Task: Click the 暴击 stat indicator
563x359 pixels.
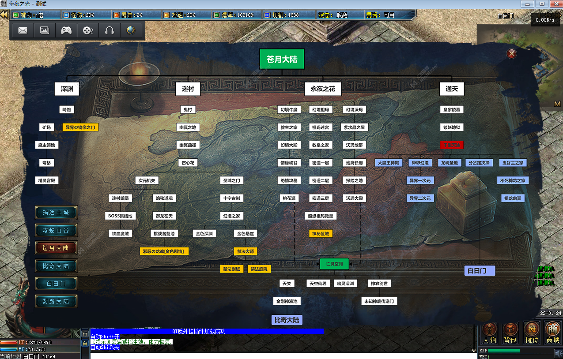Action: click(136, 15)
